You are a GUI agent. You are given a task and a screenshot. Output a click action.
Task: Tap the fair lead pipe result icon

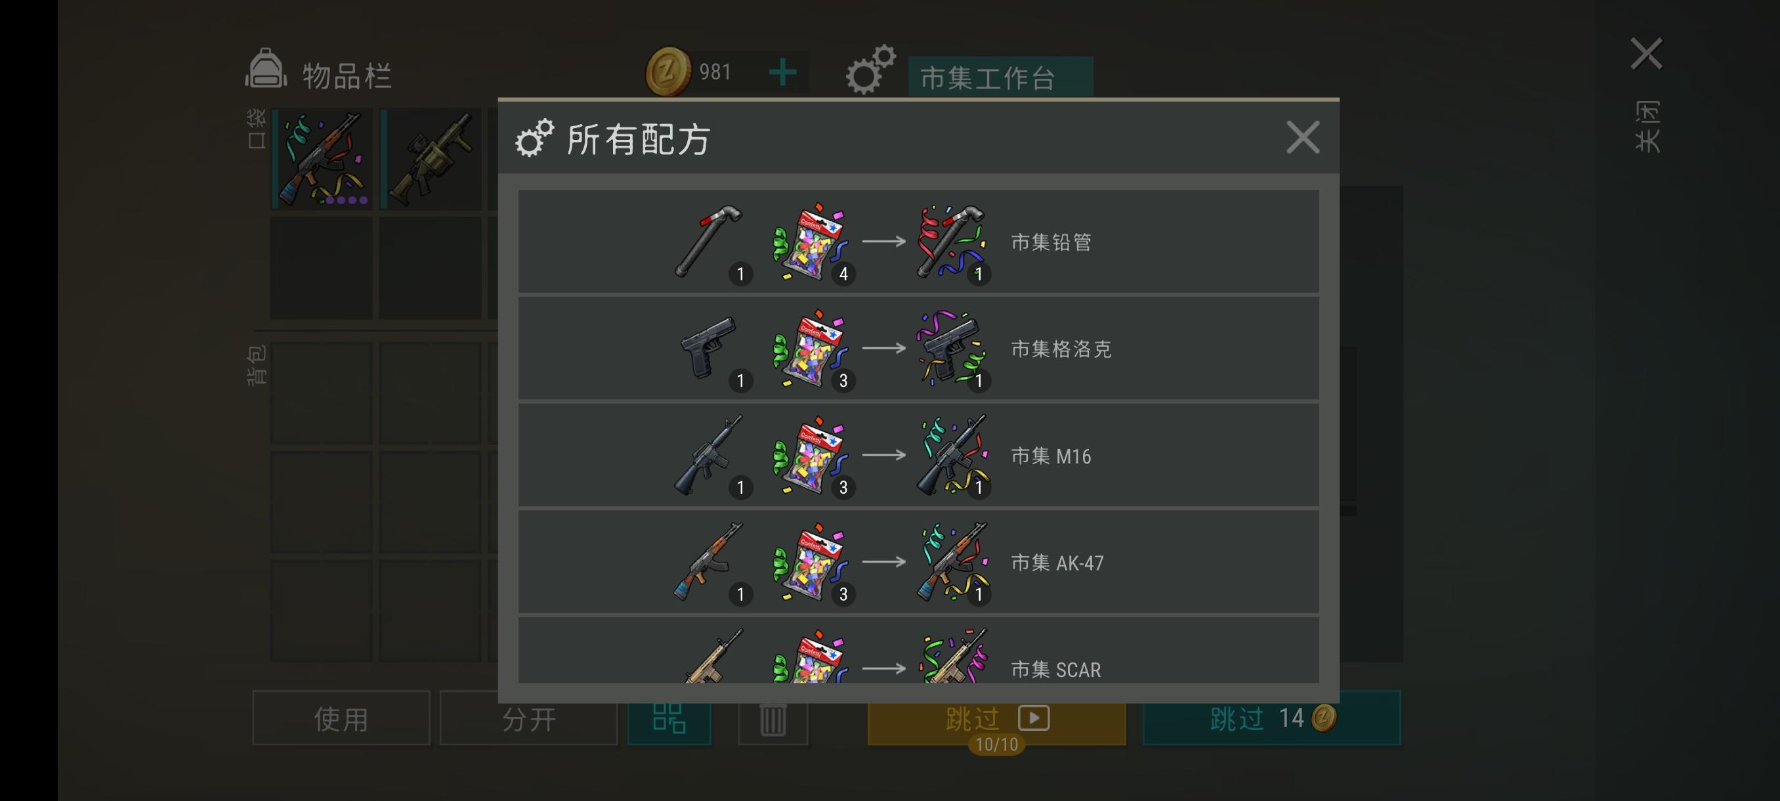[952, 240]
